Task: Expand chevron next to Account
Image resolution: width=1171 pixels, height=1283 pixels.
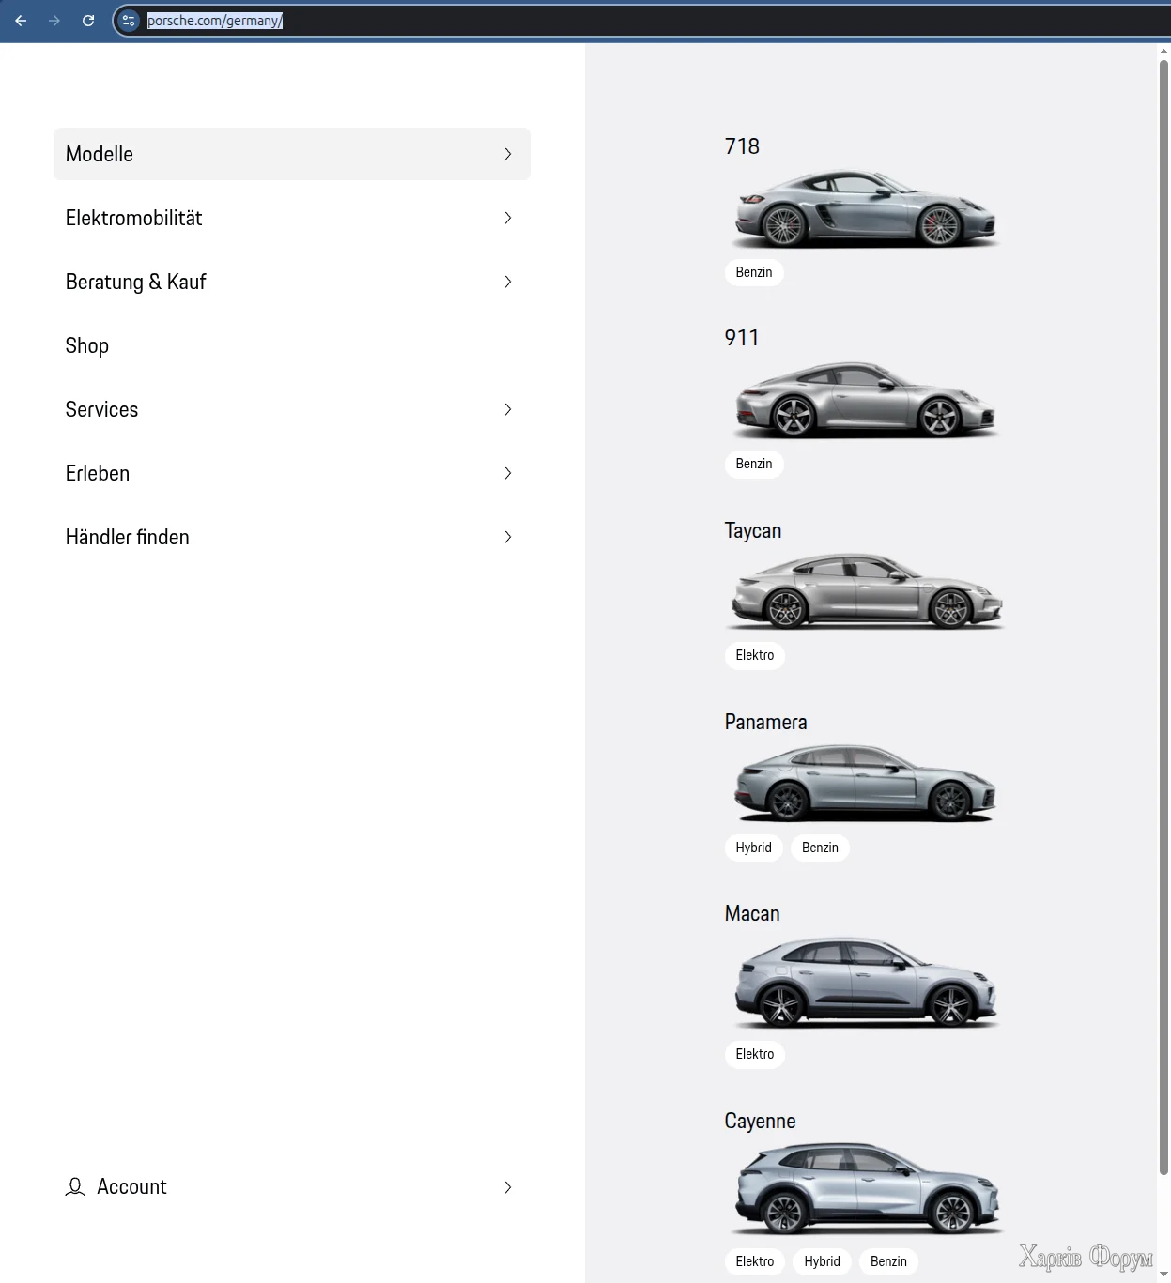Action: (508, 1187)
